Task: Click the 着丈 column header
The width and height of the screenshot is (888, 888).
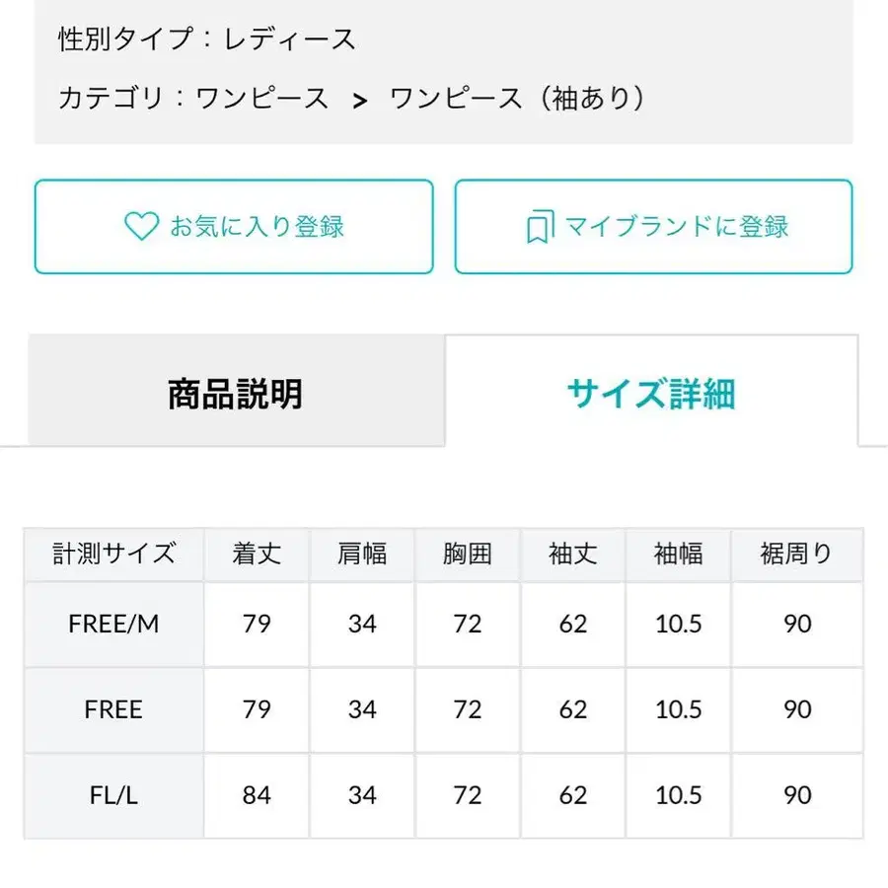Action: (x=257, y=555)
